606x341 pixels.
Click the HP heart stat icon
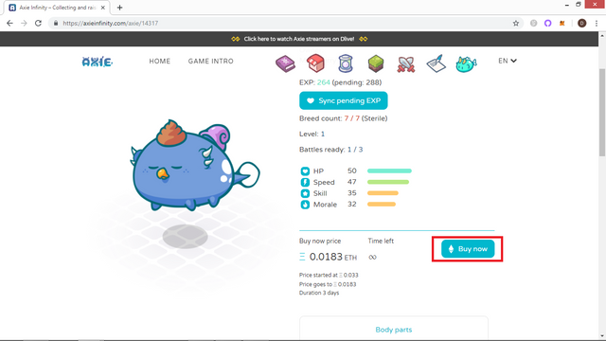[x=305, y=170]
